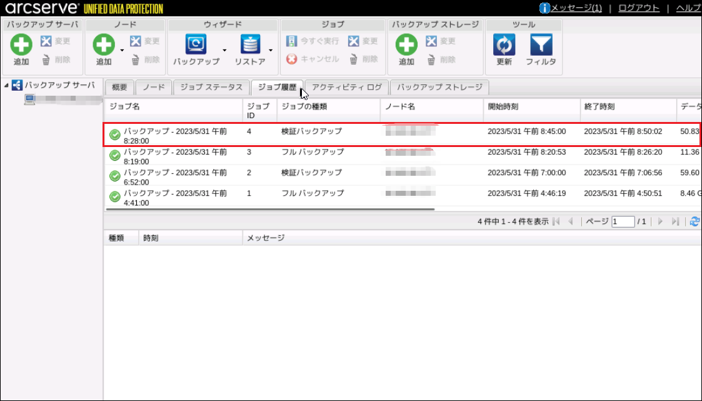Click the Add Node green plus icon
Image resolution: width=702 pixels, height=401 pixels.
click(x=104, y=45)
